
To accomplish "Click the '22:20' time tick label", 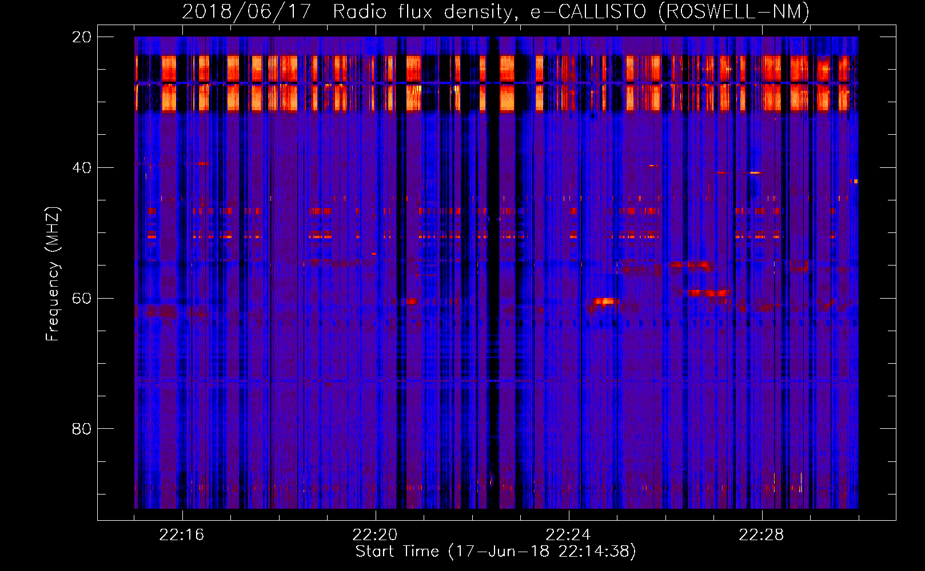I will pyautogui.click(x=375, y=535).
